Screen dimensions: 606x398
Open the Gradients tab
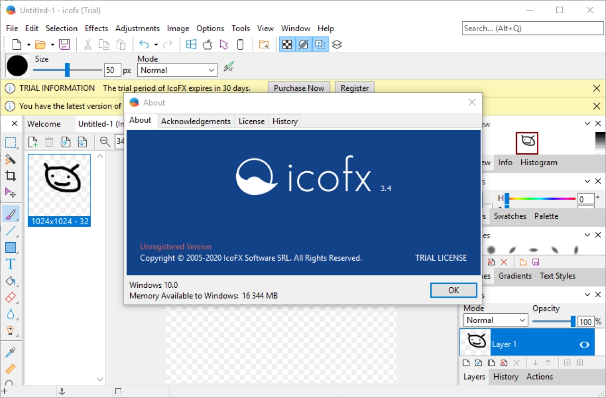pos(515,276)
